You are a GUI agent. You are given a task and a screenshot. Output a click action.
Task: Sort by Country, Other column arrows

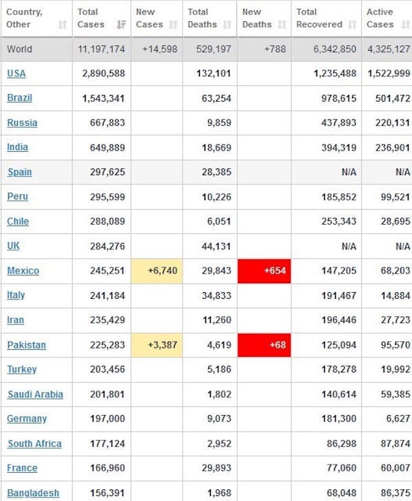click(x=62, y=25)
